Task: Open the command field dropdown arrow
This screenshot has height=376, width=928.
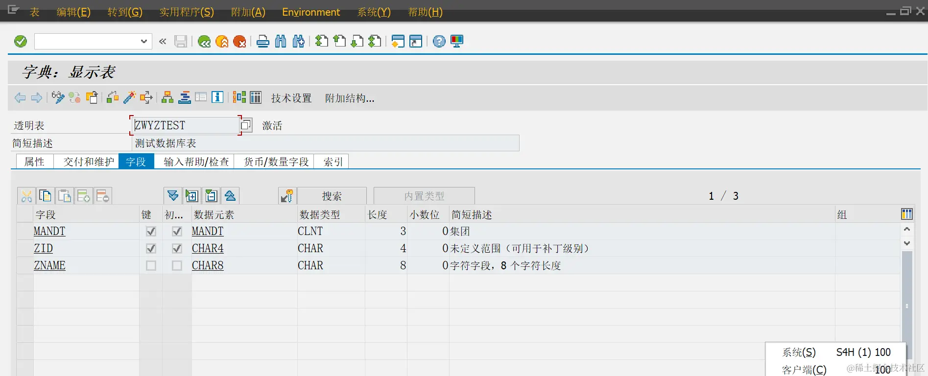Action: (143, 42)
